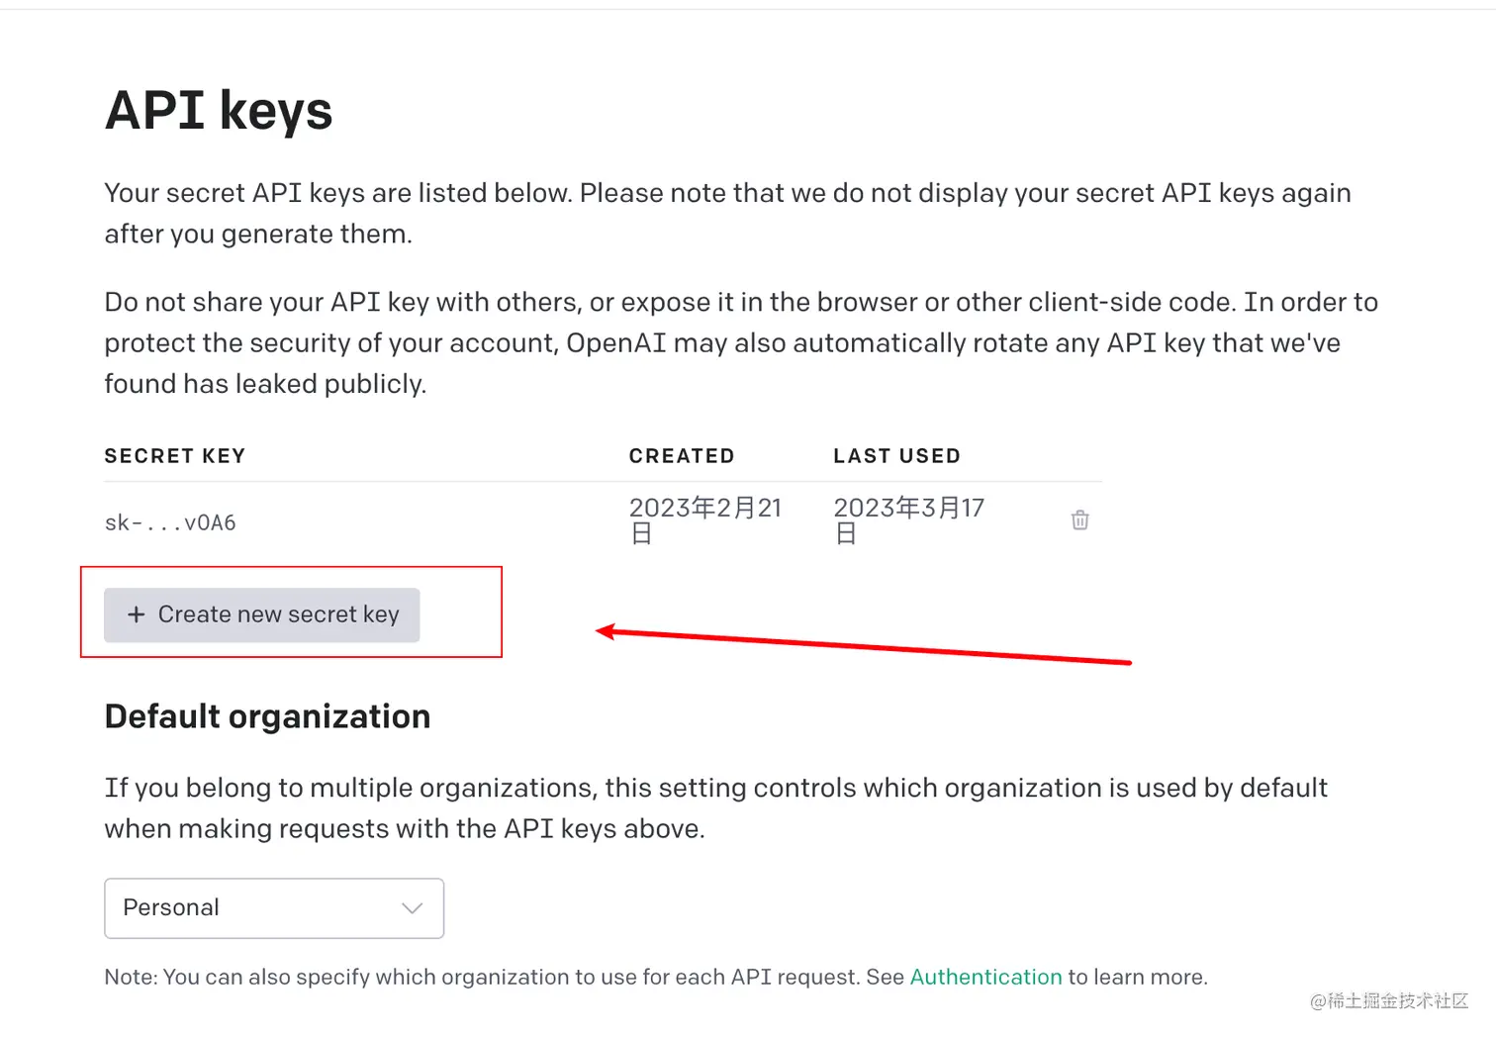Open the Authentication link
The width and height of the screenshot is (1496, 1038).
coord(985,978)
